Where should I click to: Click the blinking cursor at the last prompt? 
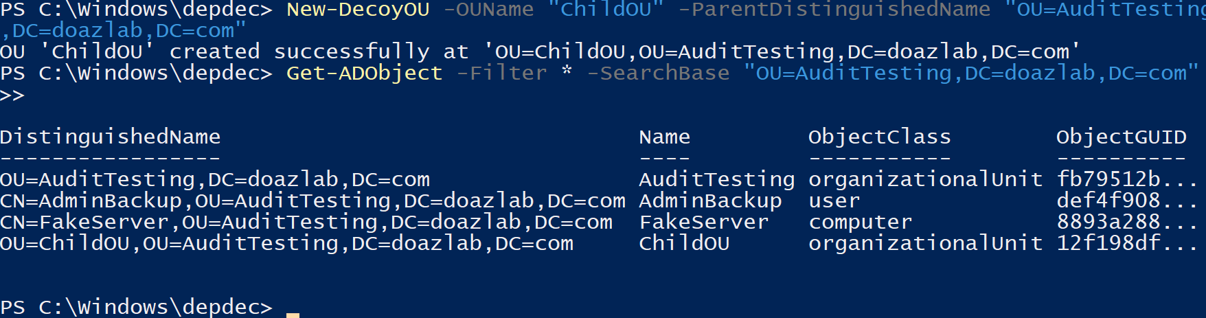point(293,315)
